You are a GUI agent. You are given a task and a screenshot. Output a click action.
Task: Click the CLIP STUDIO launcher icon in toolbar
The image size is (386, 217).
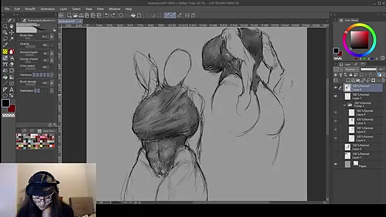click(61, 15)
